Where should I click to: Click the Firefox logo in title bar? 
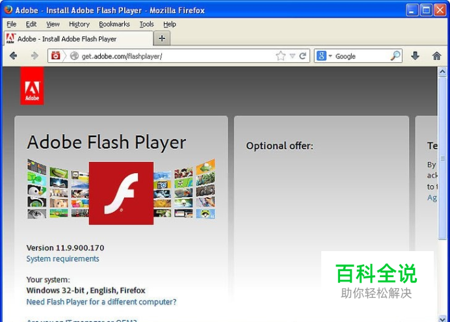click(8, 10)
